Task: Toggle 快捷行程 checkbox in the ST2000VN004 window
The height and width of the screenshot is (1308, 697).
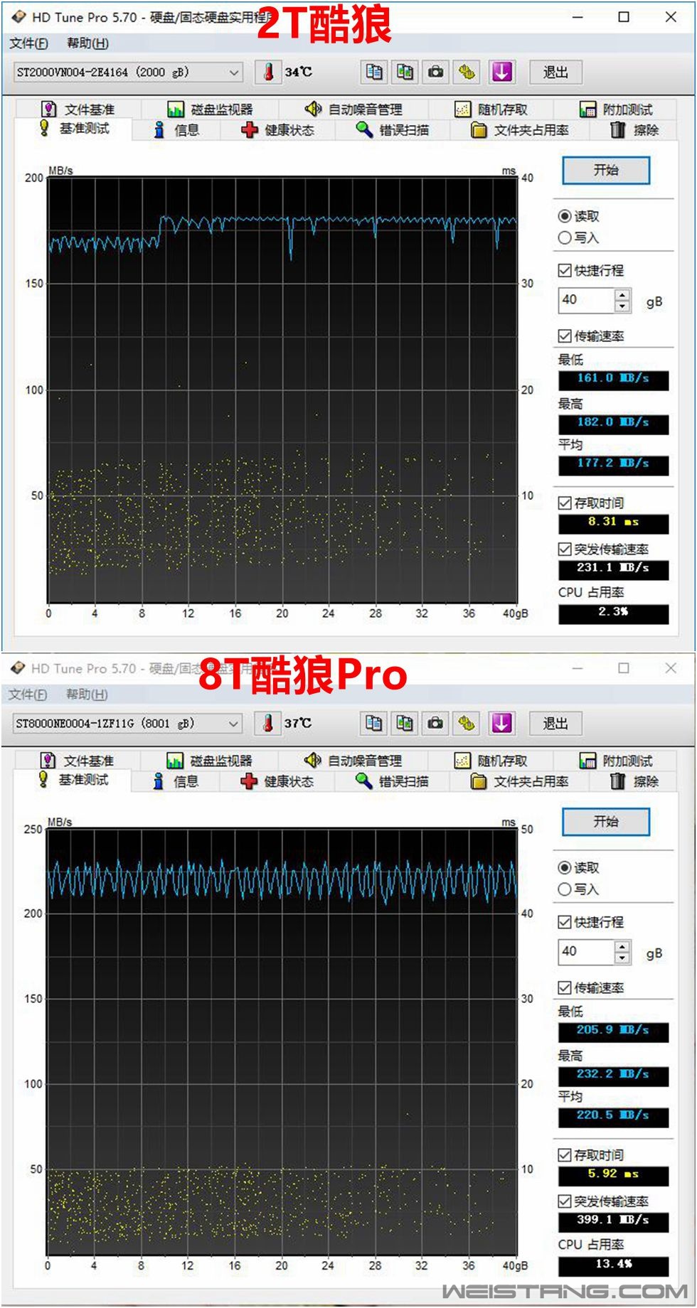Action: (x=565, y=270)
